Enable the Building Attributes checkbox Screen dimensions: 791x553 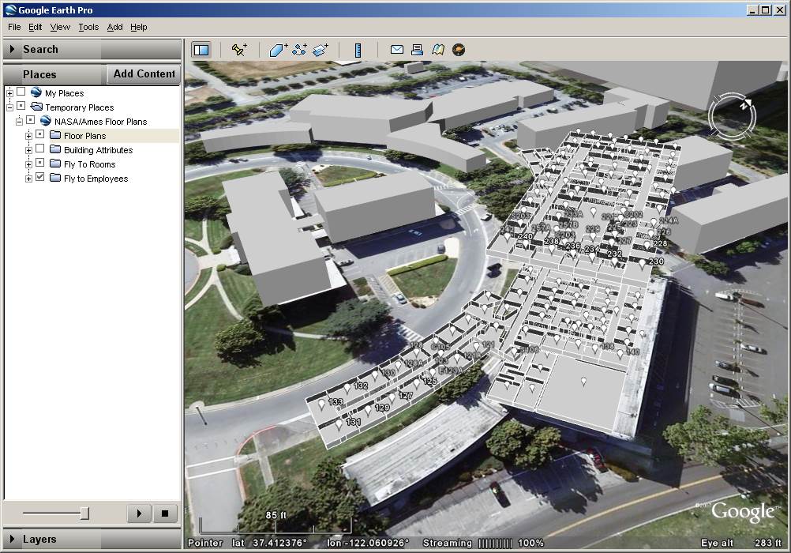click(39, 148)
